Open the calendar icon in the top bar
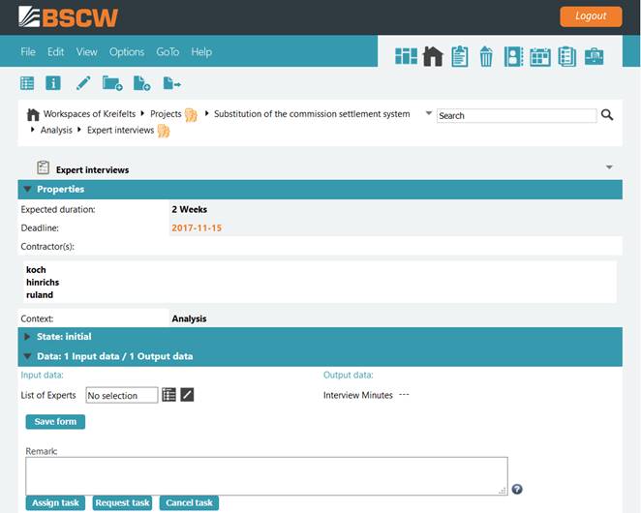The height and width of the screenshot is (513, 641). (539, 57)
